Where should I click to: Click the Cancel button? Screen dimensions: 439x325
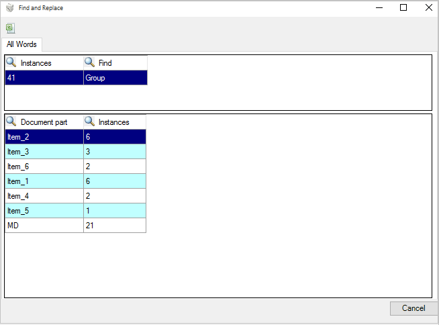click(413, 308)
